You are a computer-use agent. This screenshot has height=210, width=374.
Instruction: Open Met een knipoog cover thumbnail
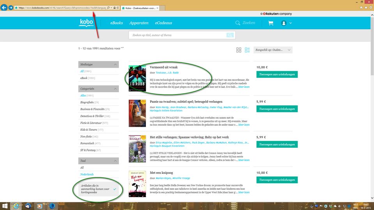point(137,184)
